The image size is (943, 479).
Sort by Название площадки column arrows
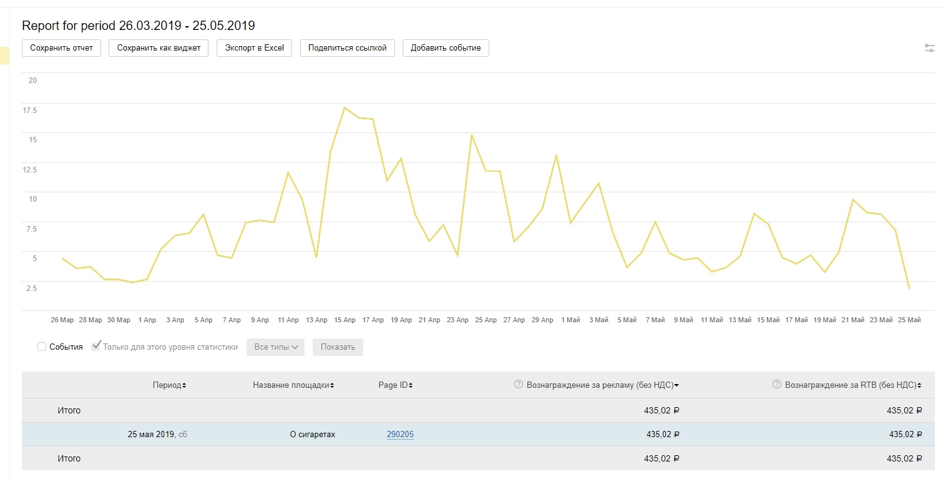[332, 385]
